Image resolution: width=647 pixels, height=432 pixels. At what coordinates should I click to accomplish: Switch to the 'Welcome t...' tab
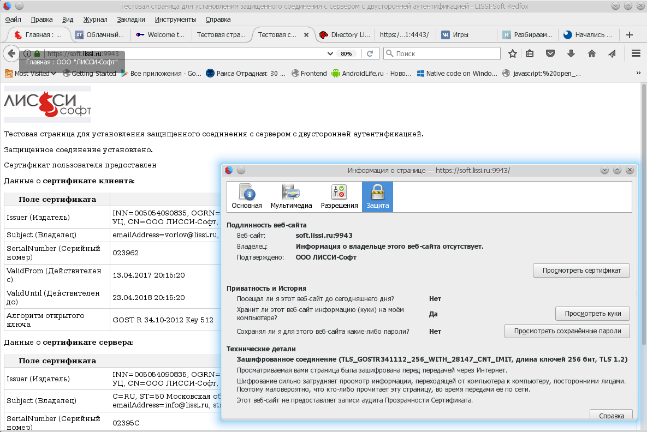pyautogui.click(x=161, y=35)
